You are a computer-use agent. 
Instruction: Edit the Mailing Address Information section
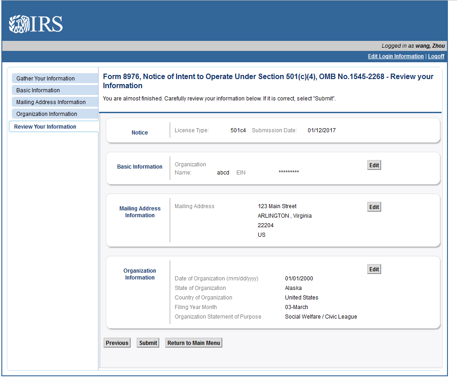374,207
